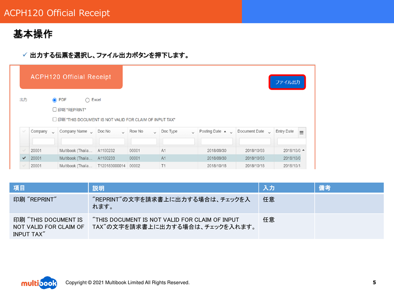The height and width of the screenshot is (296, 394).
Task: Click the ACPH120 Official Receipt orange panel title
Action: tap(71, 77)
